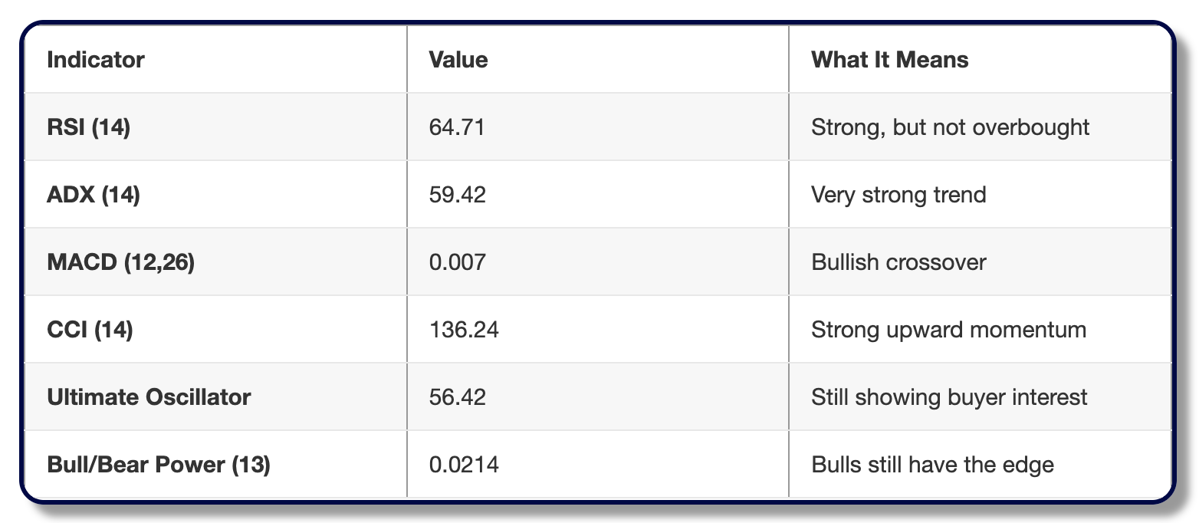1199x523 pixels.
Task: Click the CCI value 136.24
Action: coord(464,330)
